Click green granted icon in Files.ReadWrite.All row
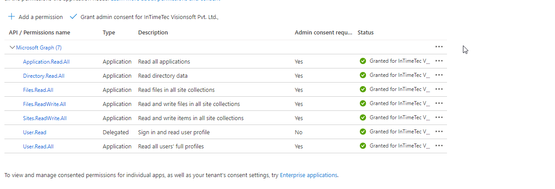Image resolution: width=555 pixels, height=189 pixels. click(x=363, y=103)
